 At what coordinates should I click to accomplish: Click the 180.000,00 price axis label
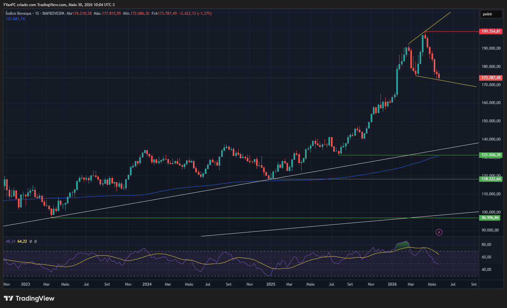(x=491, y=67)
